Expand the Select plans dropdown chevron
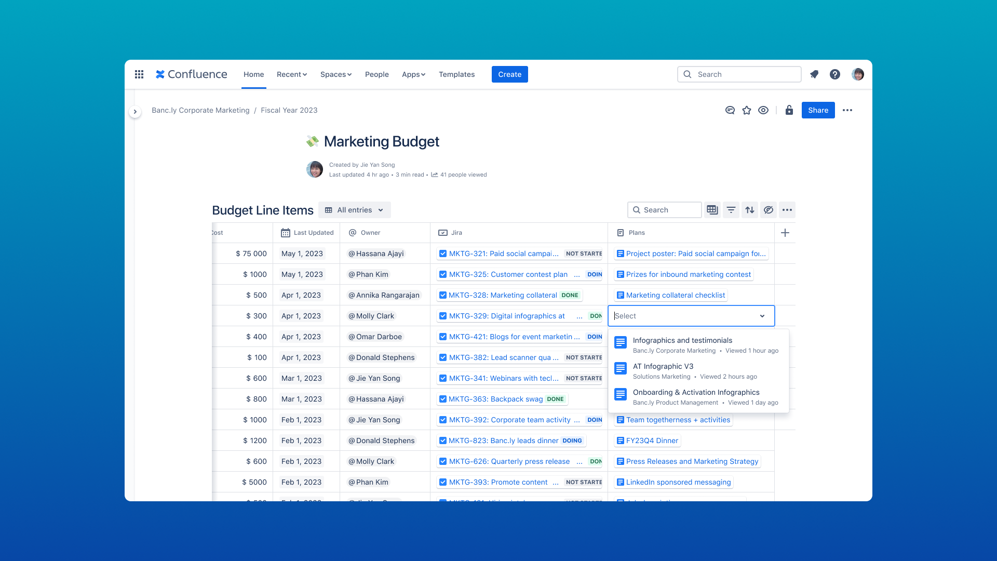 point(762,316)
